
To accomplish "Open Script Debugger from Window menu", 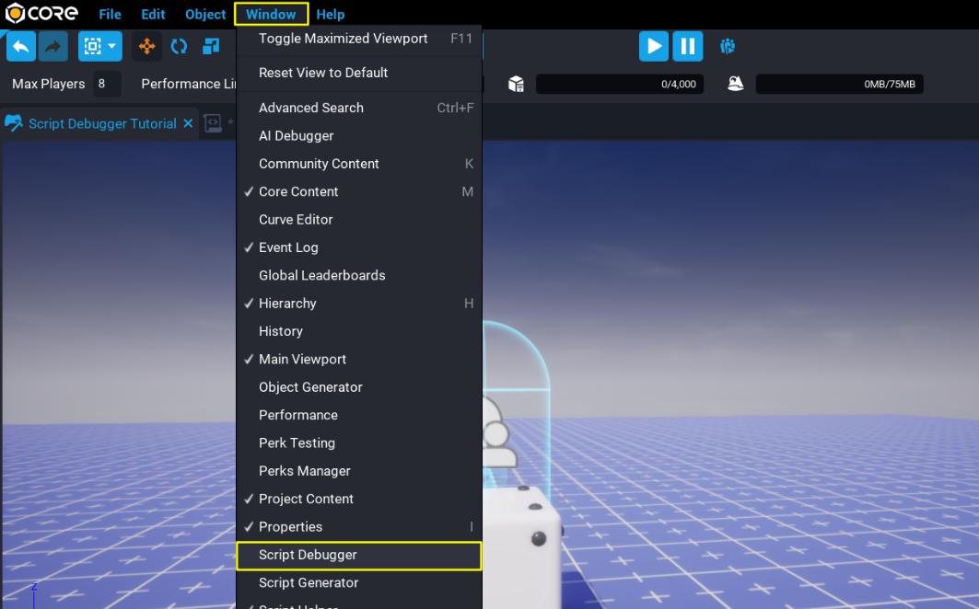I will tap(308, 555).
